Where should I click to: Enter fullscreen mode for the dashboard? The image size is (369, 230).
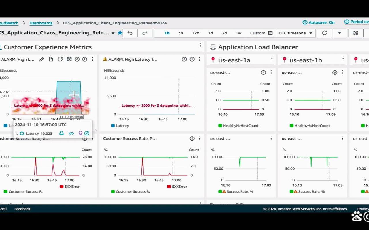(x=355, y=33)
